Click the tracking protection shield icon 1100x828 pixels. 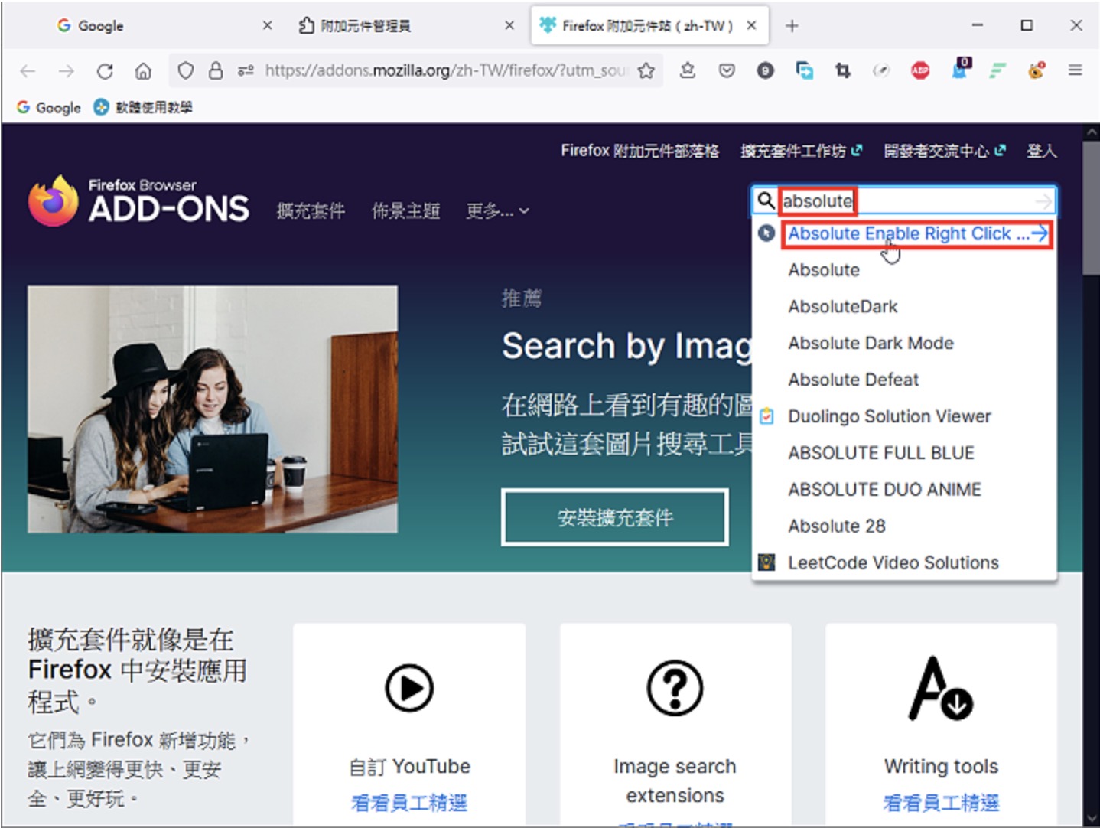(x=185, y=71)
